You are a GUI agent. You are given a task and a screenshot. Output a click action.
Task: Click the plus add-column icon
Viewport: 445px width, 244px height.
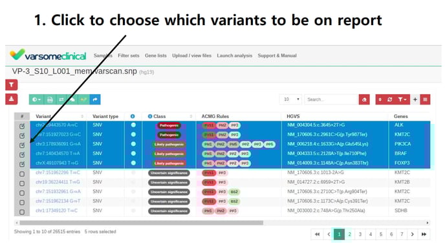(x=415, y=99)
